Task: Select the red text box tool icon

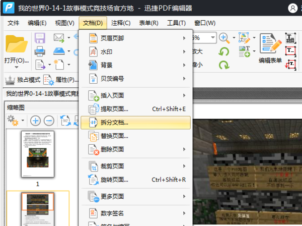Action: pyautogui.click(x=290, y=51)
